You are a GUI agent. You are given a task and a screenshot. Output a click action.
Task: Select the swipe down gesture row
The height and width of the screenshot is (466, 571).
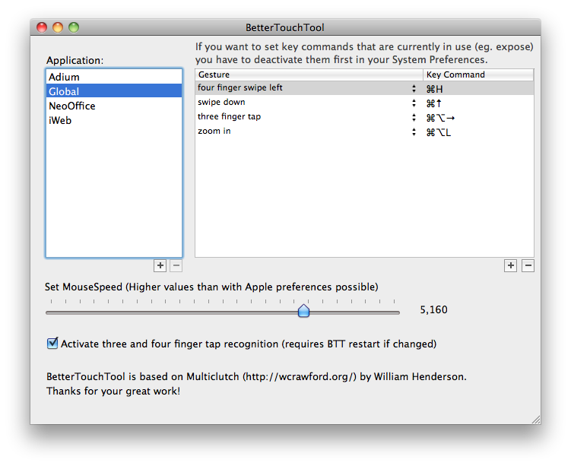click(364, 103)
